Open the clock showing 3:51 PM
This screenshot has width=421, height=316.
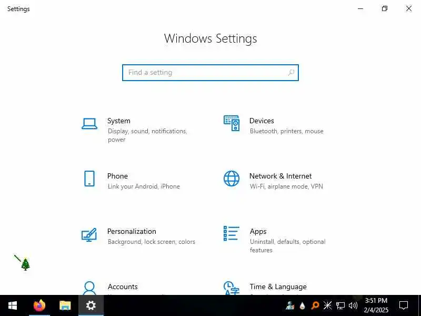point(376,305)
